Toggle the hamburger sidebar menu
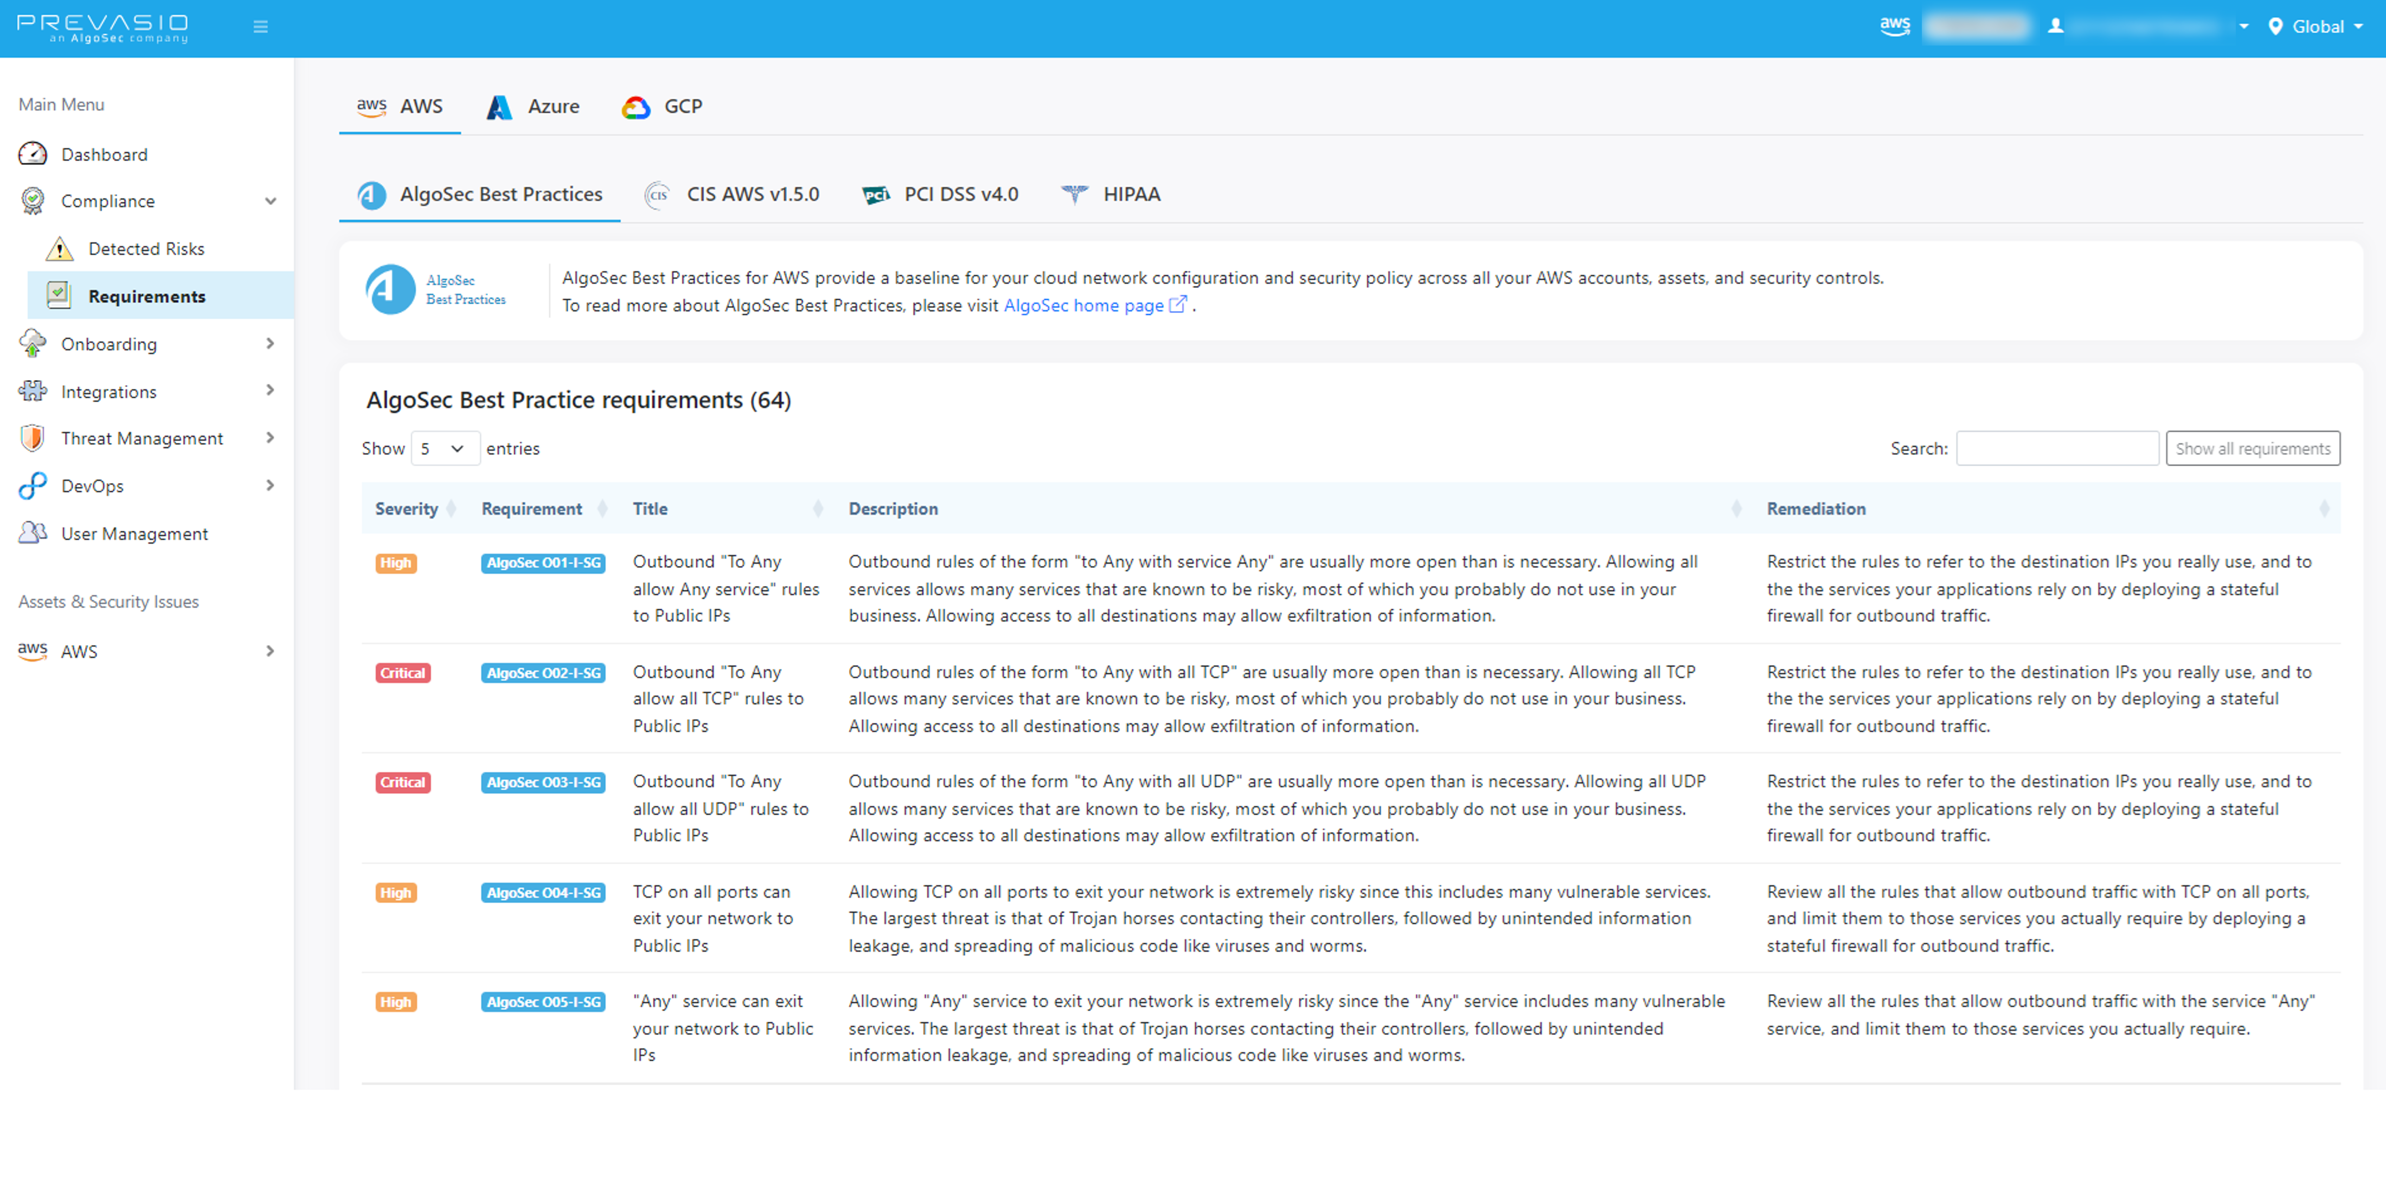This screenshot has width=2386, height=1179. click(260, 27)
